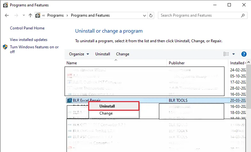The image size is (251, 152).
Task: Open the Organize dropdown menu
Action: (x=79, y=54)
